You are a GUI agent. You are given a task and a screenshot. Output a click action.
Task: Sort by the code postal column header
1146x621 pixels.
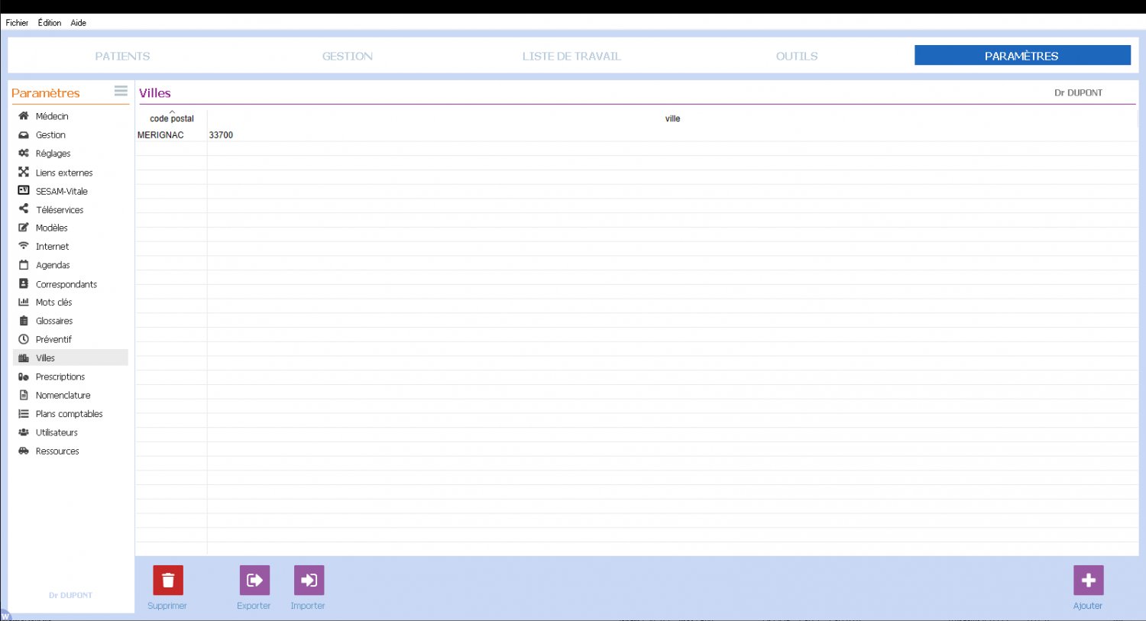[172, 118]
